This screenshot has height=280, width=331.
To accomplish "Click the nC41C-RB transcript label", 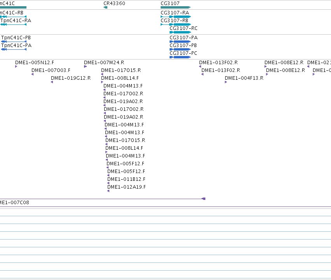I will 12,13.
